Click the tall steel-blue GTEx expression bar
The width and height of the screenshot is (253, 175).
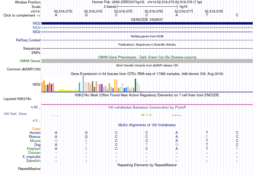[x=83, y=84]
